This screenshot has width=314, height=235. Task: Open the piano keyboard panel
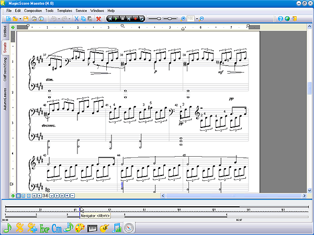click(x=92, y=228)
